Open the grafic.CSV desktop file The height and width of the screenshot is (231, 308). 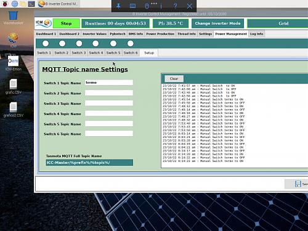(13, 86)
